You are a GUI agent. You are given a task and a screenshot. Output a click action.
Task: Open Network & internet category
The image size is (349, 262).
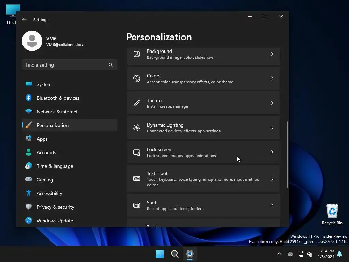point(70,112)
